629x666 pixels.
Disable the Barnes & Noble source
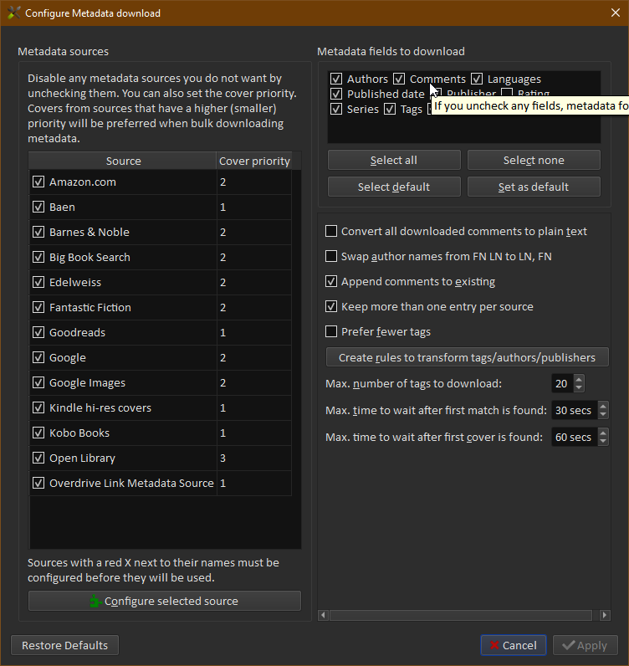[38, 232]
